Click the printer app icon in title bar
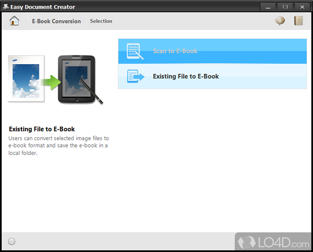 tap(6, 7)
